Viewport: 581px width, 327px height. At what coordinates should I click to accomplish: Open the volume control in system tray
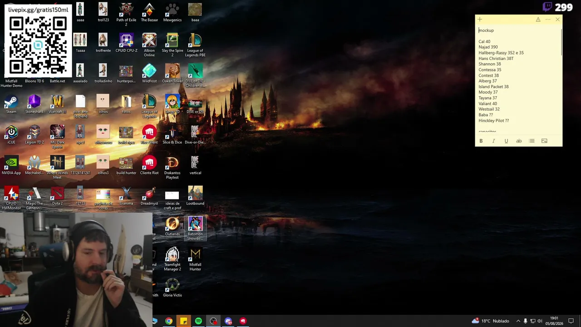pyautogui.click(x=540, y=321)
